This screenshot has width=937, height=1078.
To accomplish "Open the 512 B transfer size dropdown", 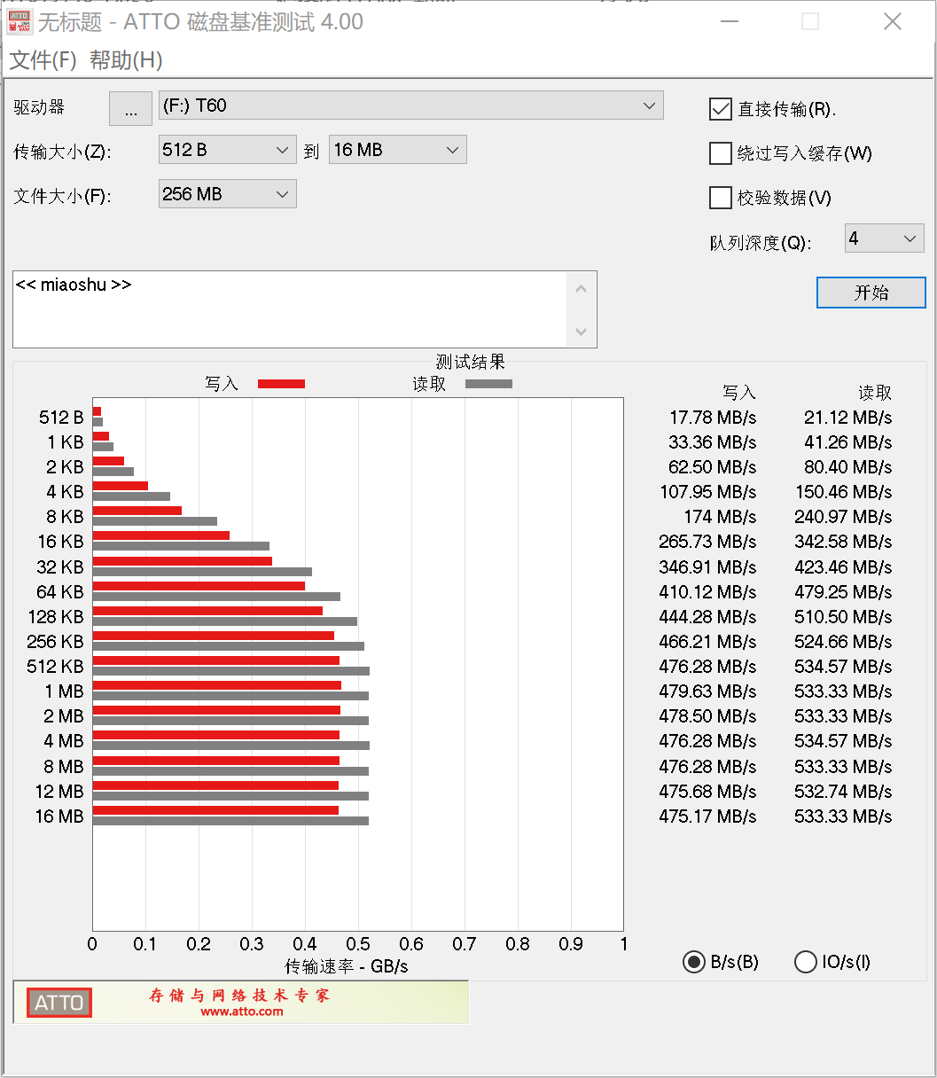I will click(228, 150).
